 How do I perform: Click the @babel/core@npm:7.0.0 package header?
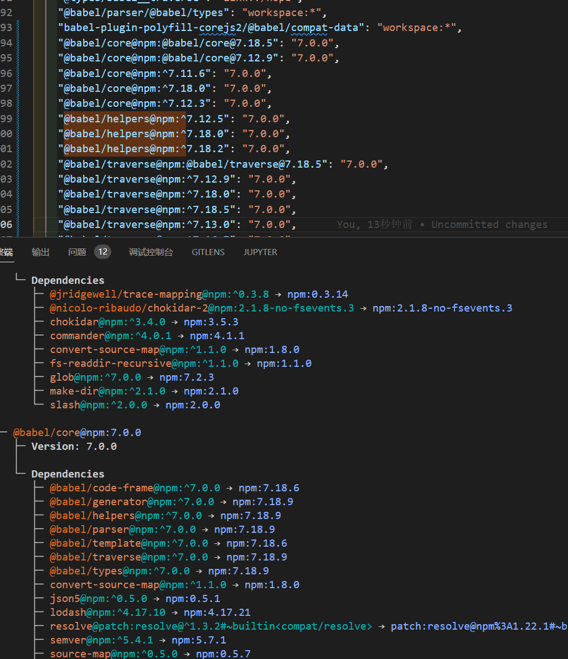tap(77, 433)
